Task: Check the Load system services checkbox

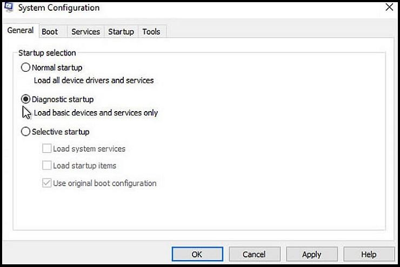Action: coord(46,148)
